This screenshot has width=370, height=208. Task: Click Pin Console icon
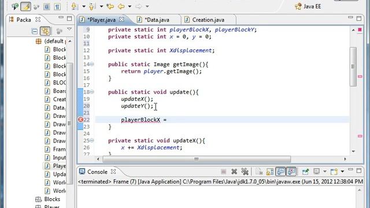pos(306,172)
